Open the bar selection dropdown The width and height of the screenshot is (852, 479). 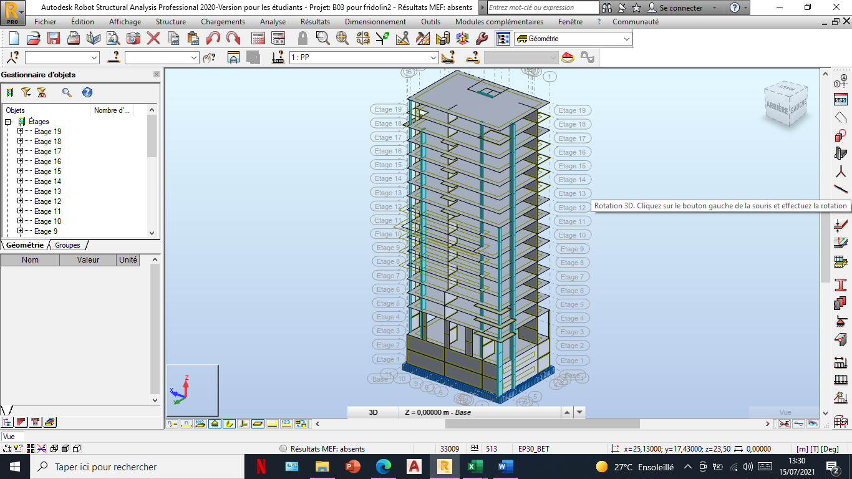194,57
